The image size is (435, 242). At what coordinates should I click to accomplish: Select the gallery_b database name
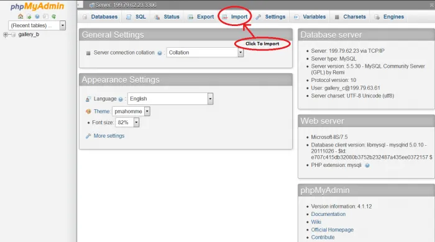pyautogui.click(x=29, y=34)
